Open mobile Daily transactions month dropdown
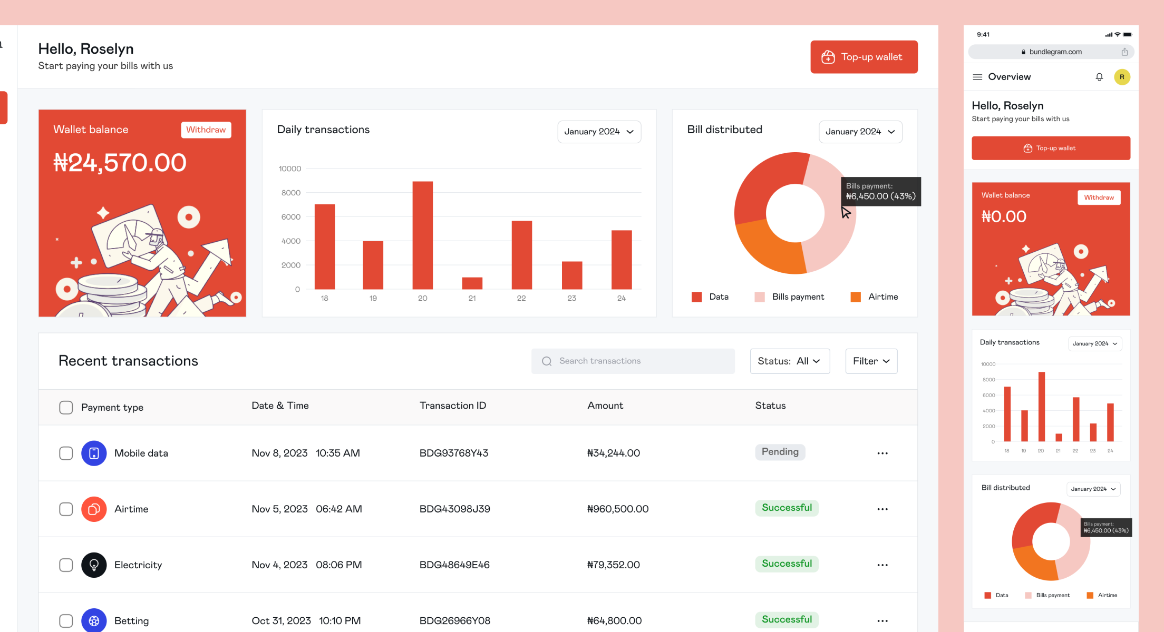The width and height of the screenshot is (1164, 632). [1095, 343]
